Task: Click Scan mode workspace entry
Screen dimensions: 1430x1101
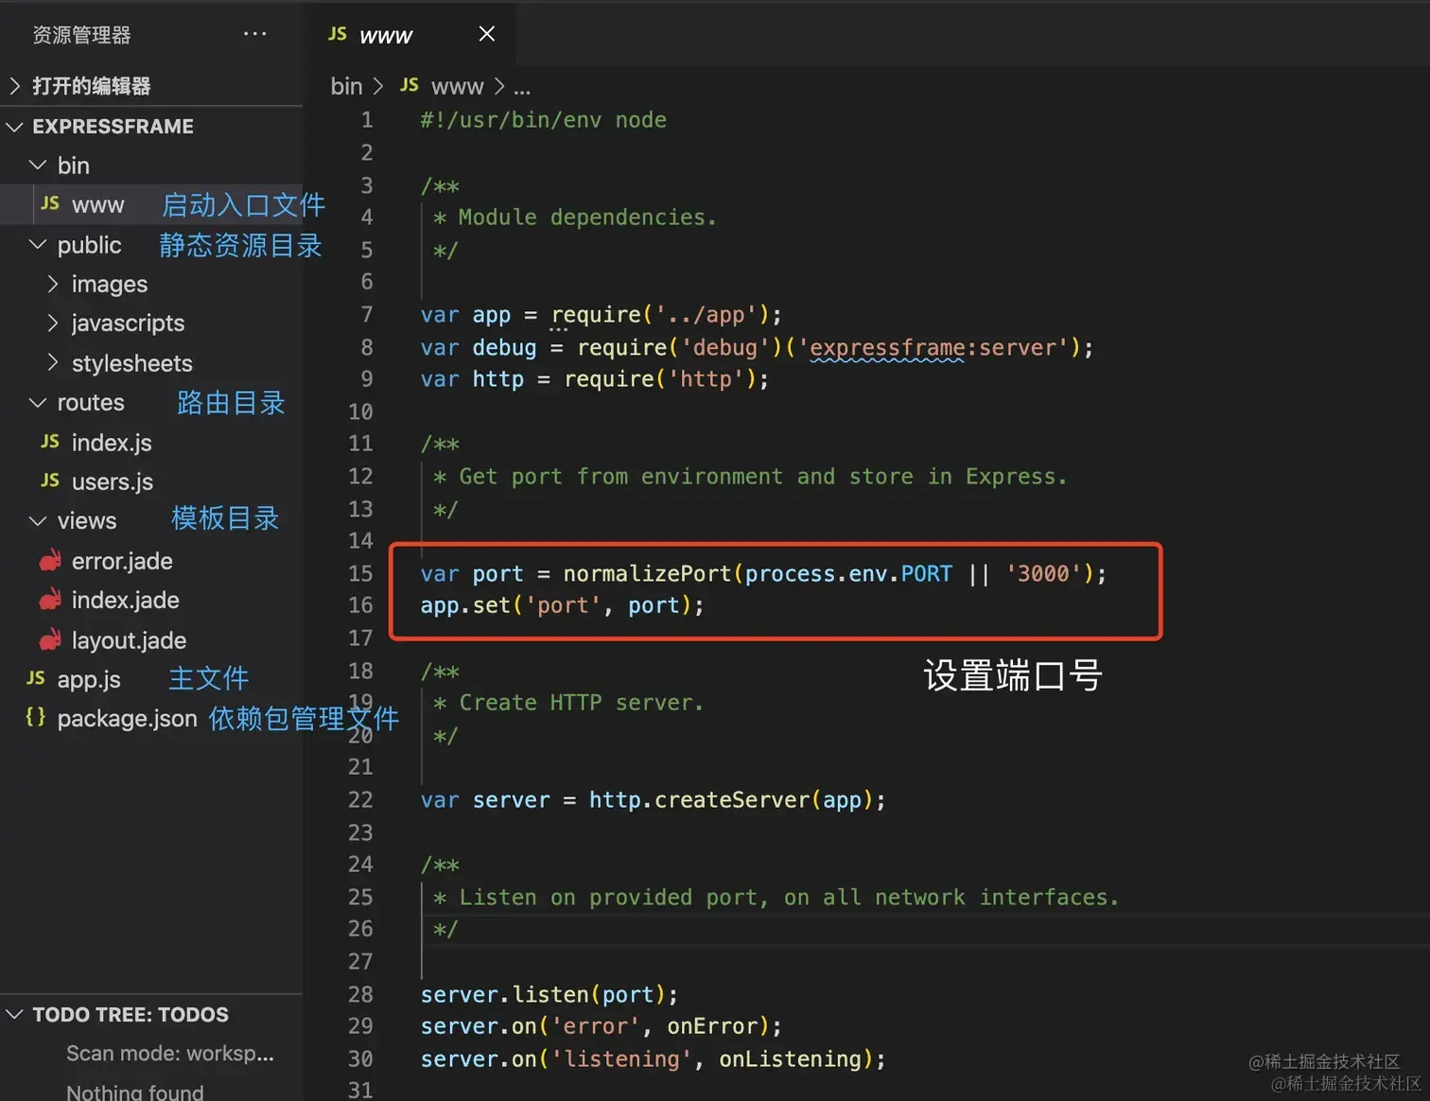Action: 169,1054
